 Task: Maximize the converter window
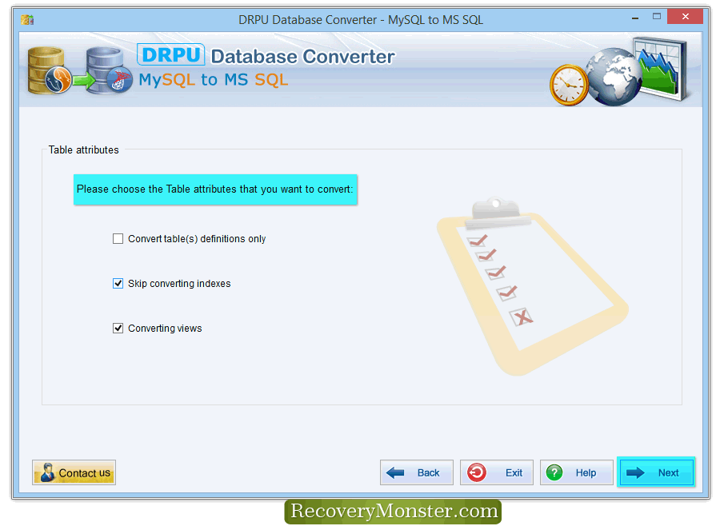click(x=657, y=17)
